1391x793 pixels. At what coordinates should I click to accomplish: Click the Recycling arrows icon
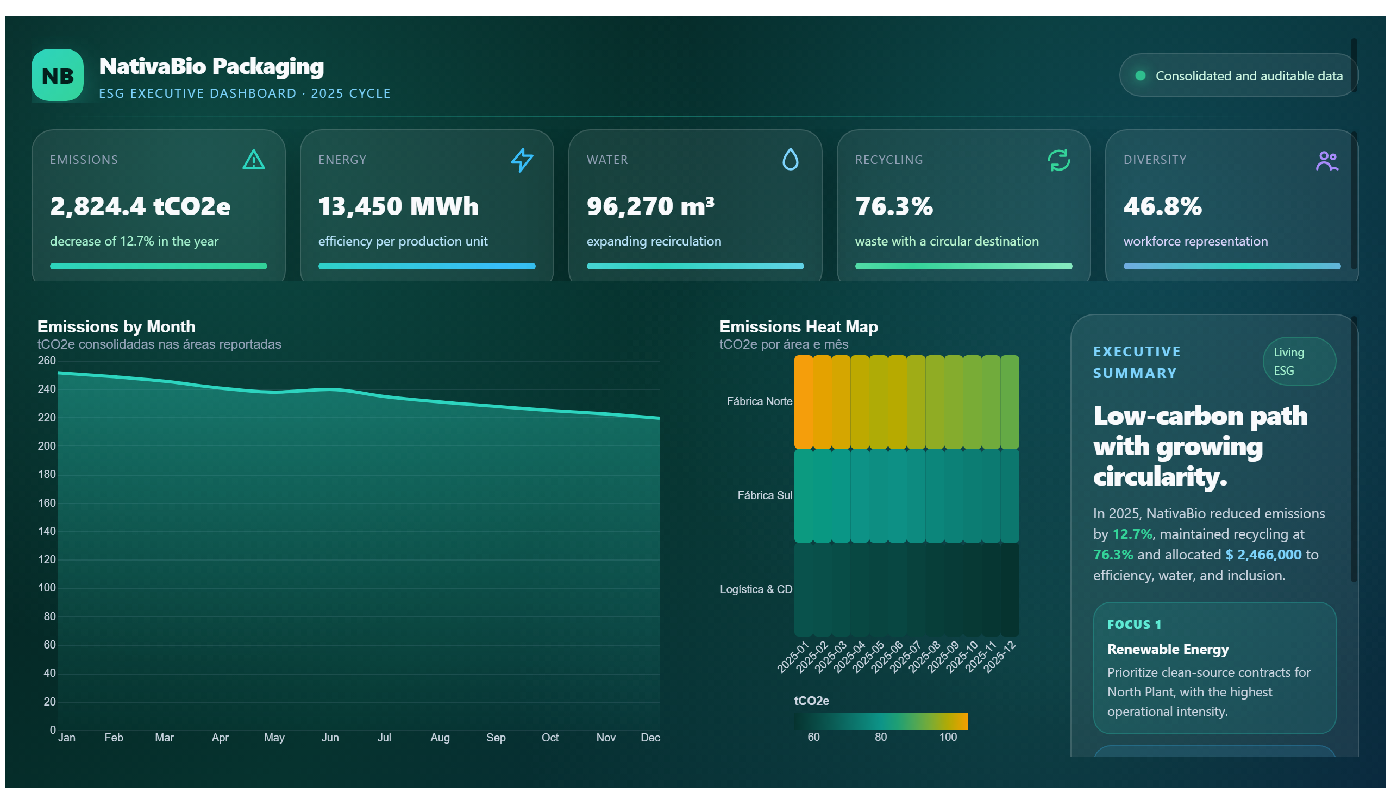1058,160
